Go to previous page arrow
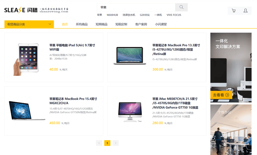The height and width of the screenshot is (155, 257). [99, 143]
